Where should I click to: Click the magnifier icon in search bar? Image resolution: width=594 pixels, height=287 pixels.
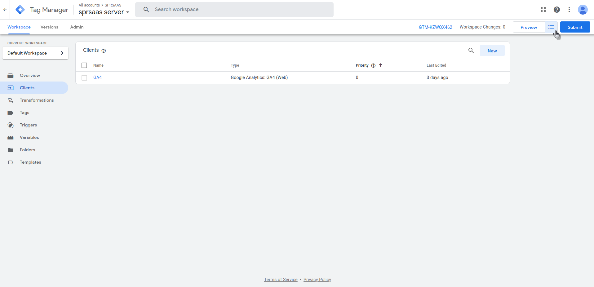(x=146, y=10)
